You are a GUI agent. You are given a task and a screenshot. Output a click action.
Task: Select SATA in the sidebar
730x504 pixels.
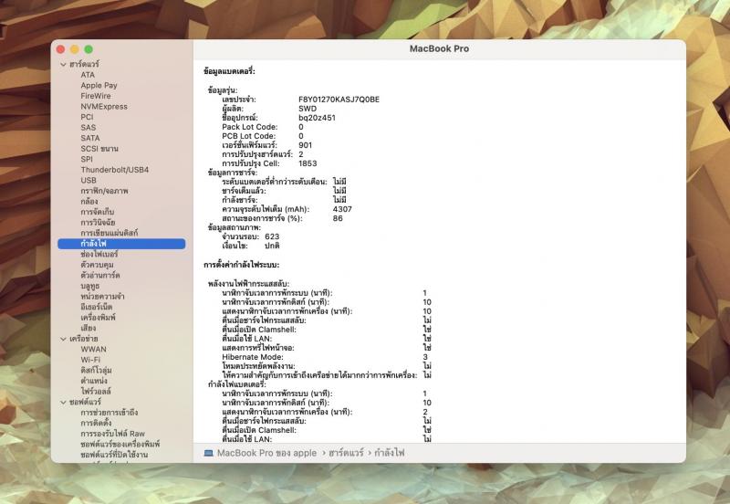coord(89,138)
